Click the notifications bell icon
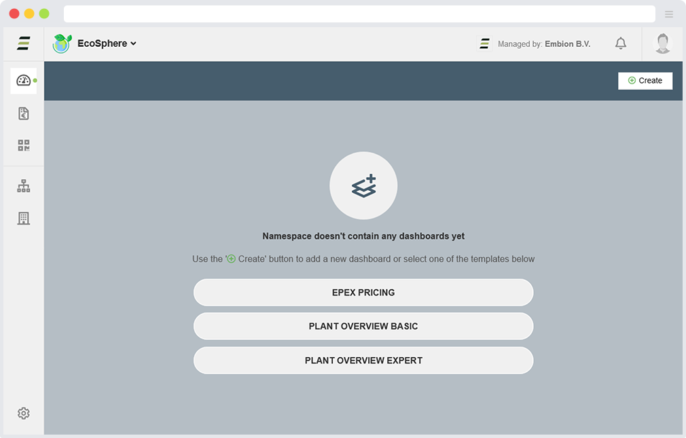The height and width of the screenshot is (438, 686). [620, 43]
